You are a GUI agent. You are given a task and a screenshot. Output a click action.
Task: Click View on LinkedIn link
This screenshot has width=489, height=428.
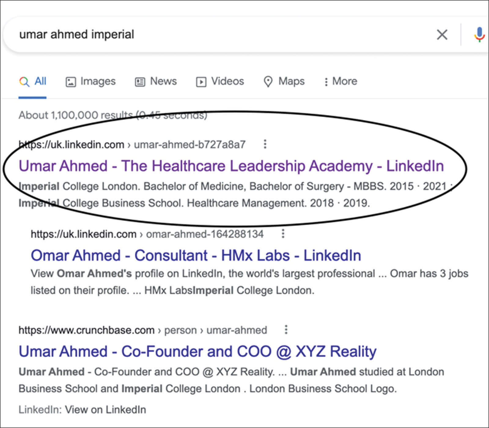pyautogui.click(x=105, y=410)
